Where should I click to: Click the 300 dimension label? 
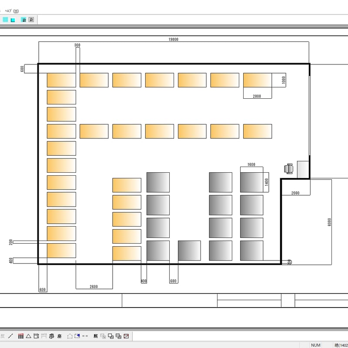pos(77,45)
